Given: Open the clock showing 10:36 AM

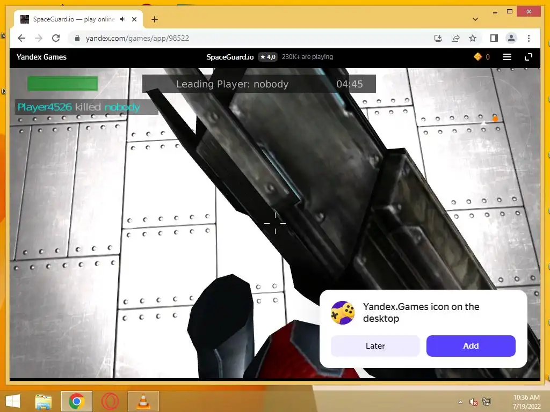Looking at the screenshot, I should point(526,401).
